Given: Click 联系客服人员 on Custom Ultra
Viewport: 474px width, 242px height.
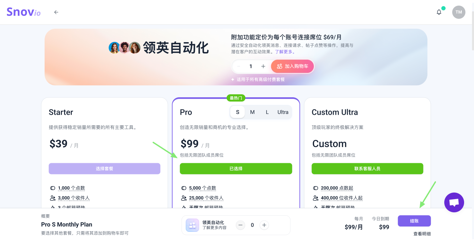Looking at the screenshot, I should (367, 168).
